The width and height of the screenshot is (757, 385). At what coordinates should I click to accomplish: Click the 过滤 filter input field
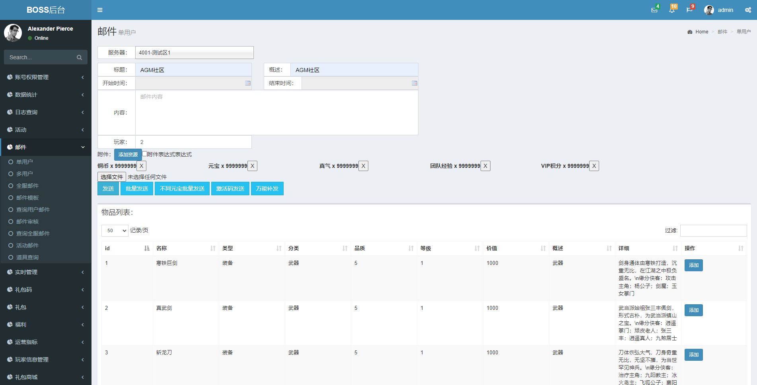[713, 231]
